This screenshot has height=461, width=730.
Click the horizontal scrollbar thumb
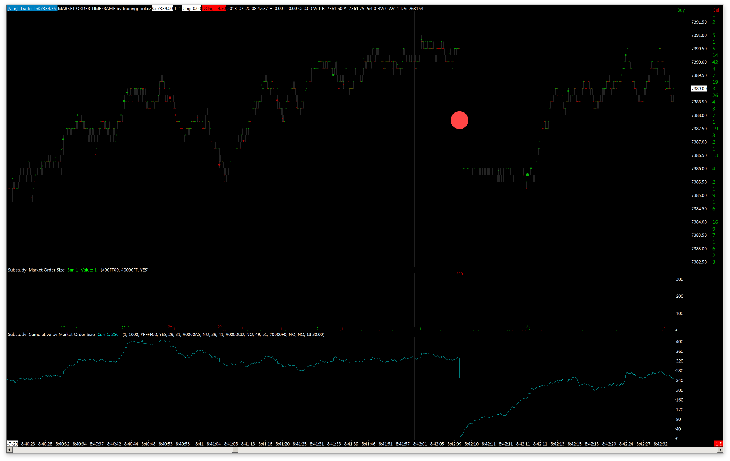(235, 450)
